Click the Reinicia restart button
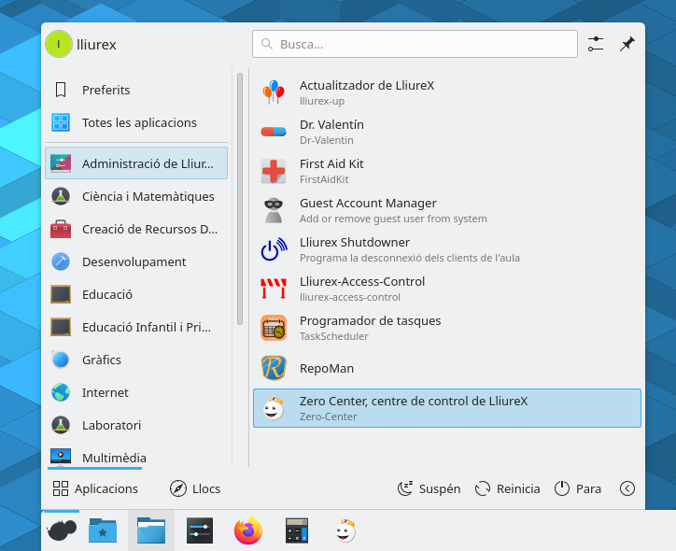This screenshot has width=676, height=551. coord(507,488)
